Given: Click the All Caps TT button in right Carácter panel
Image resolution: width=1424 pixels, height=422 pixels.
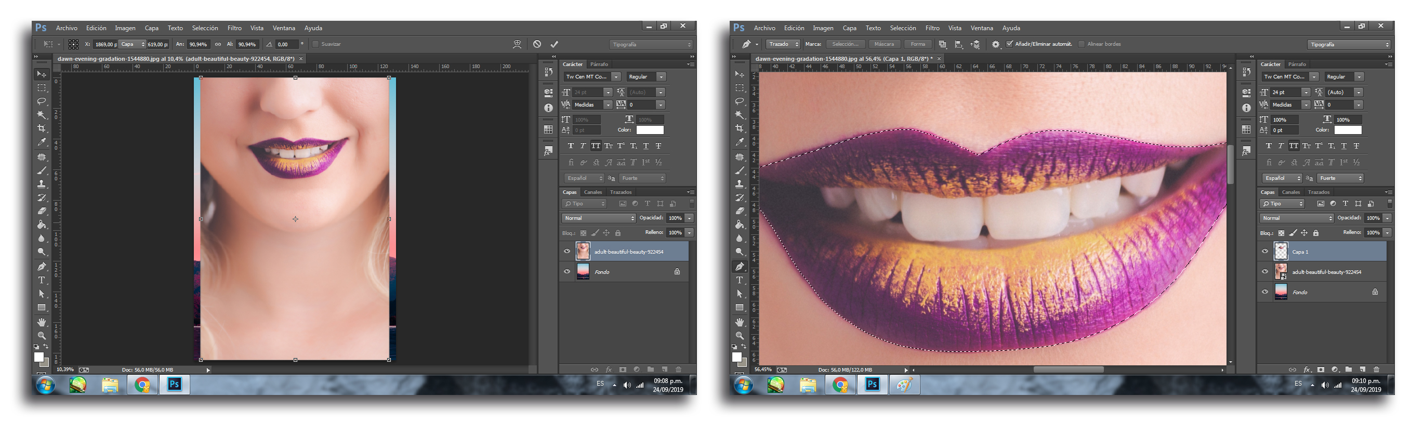Looking at the screenshot, I should click(x=1294, y=146).
